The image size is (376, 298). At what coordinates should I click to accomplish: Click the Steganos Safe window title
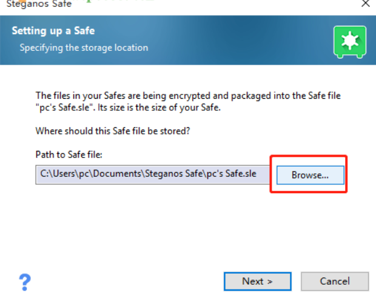tap(39, 4)
